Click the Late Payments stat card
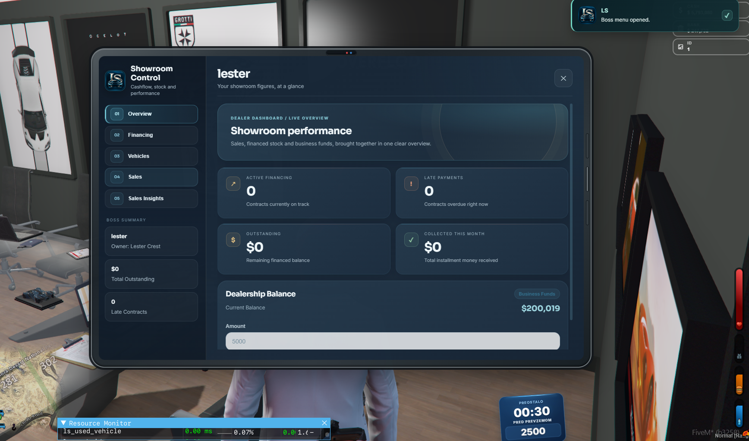This screenshot has height=441, width=749. pyautogui.click(x=482, y=193)
